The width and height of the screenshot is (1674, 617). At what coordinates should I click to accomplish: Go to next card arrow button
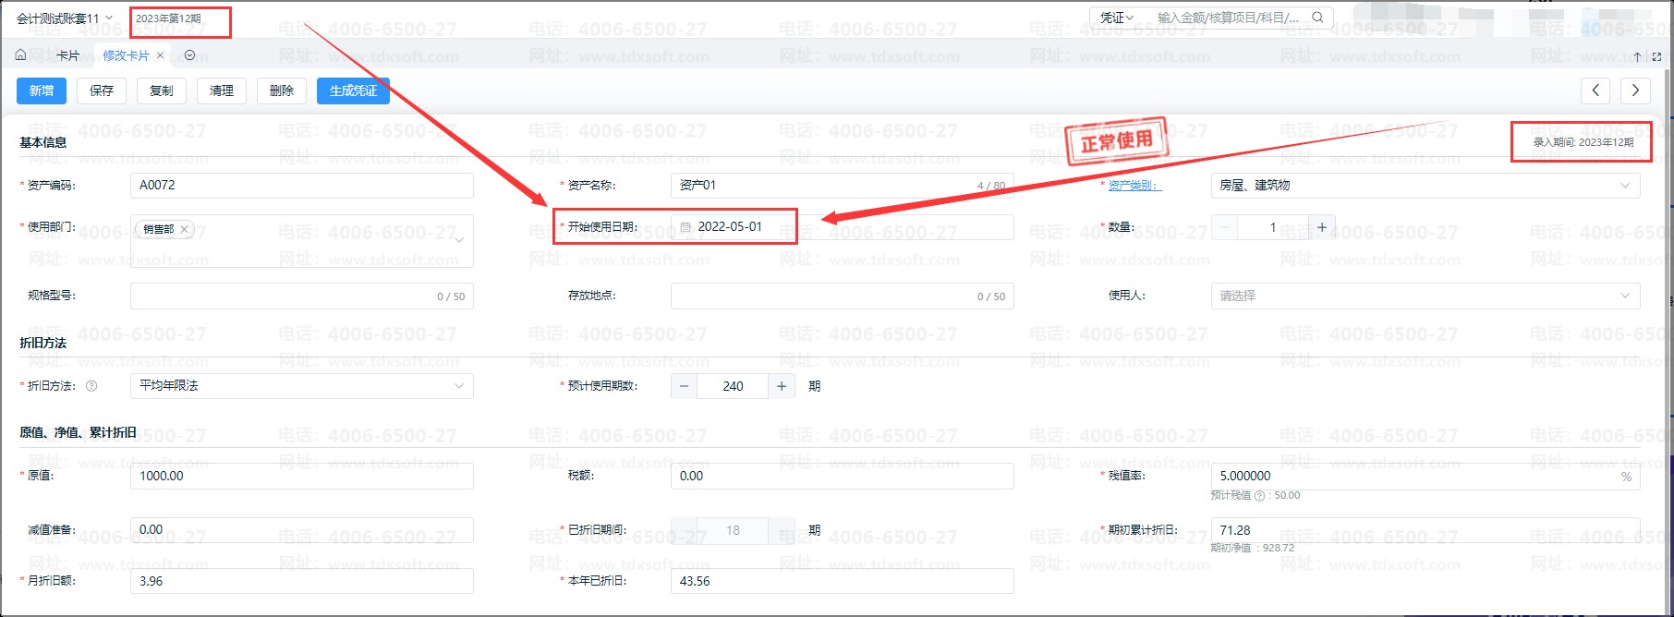(x=1635, y=91)
